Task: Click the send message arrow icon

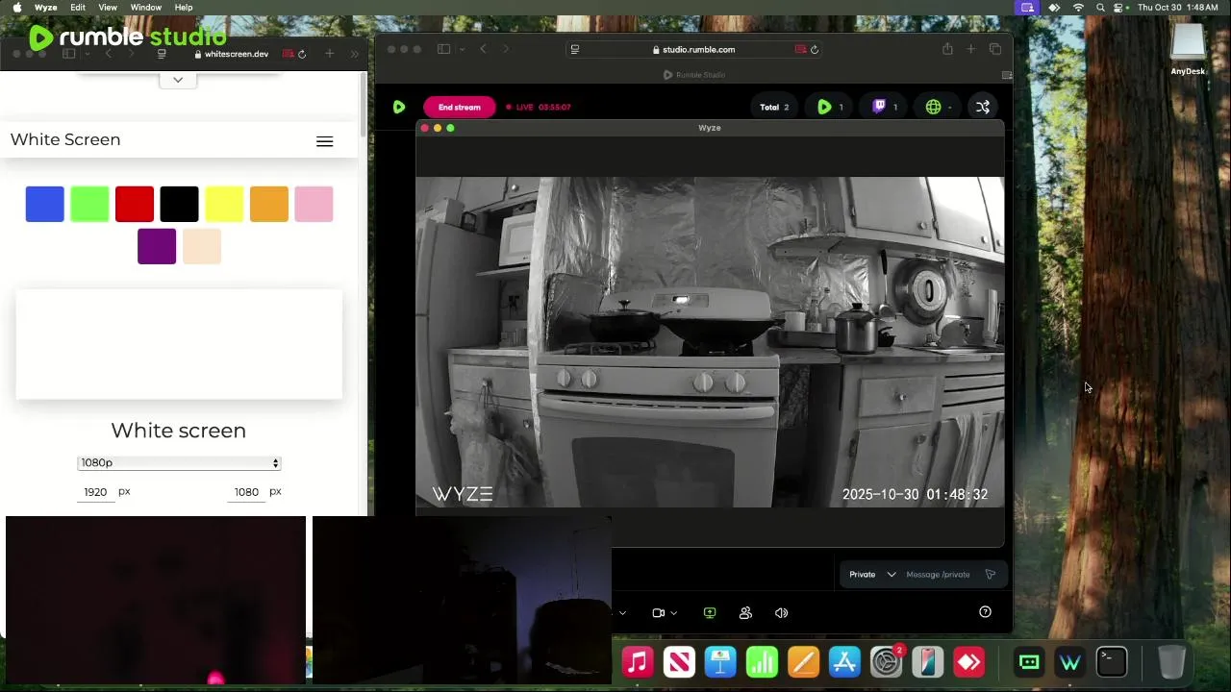Action: pos(991,574)
